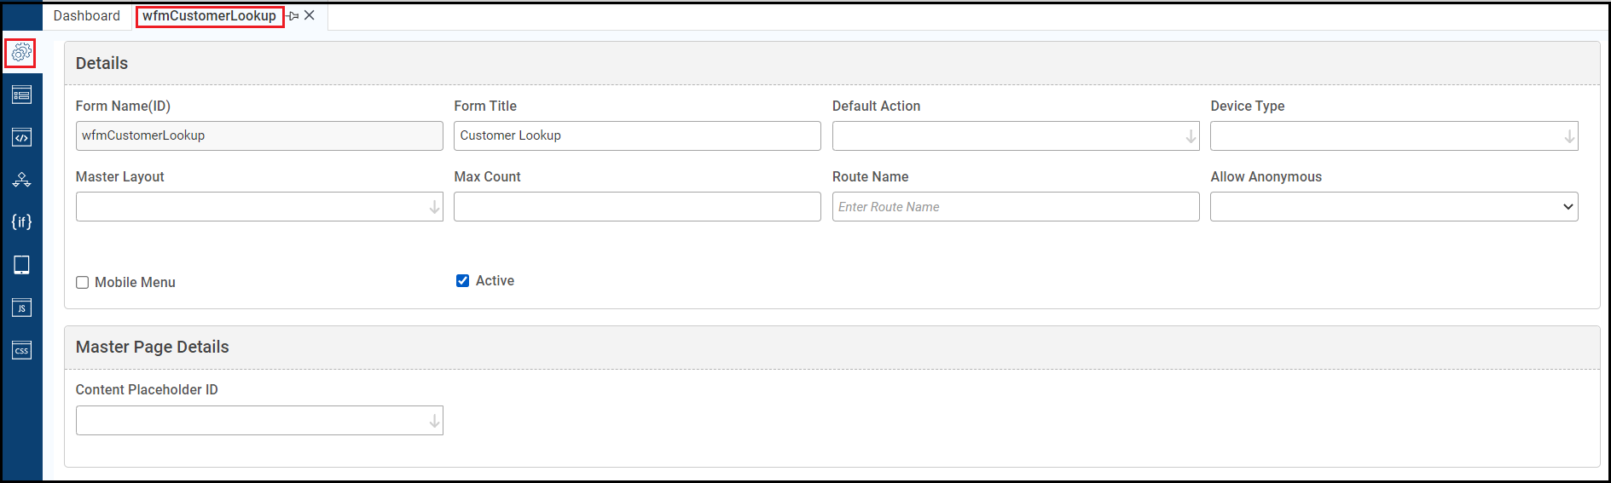Viewport: 1611px width, 483px height.
Task: Open the Allow Anonymous dropdown
Action: 1568,207
